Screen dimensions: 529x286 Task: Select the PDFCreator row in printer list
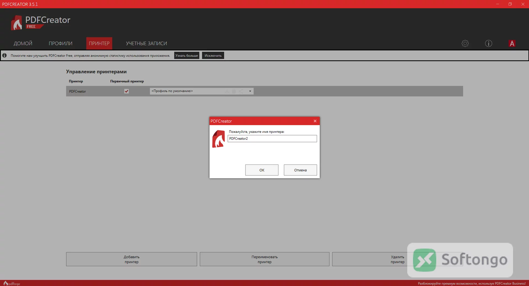click(x=264, y=91)
